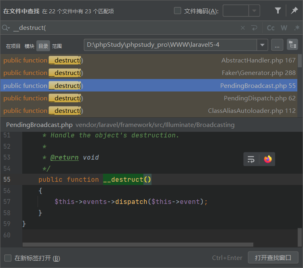303x268 pixels.
Task: Click the preview horizontal scrollbar
Action: pos(137,244)
